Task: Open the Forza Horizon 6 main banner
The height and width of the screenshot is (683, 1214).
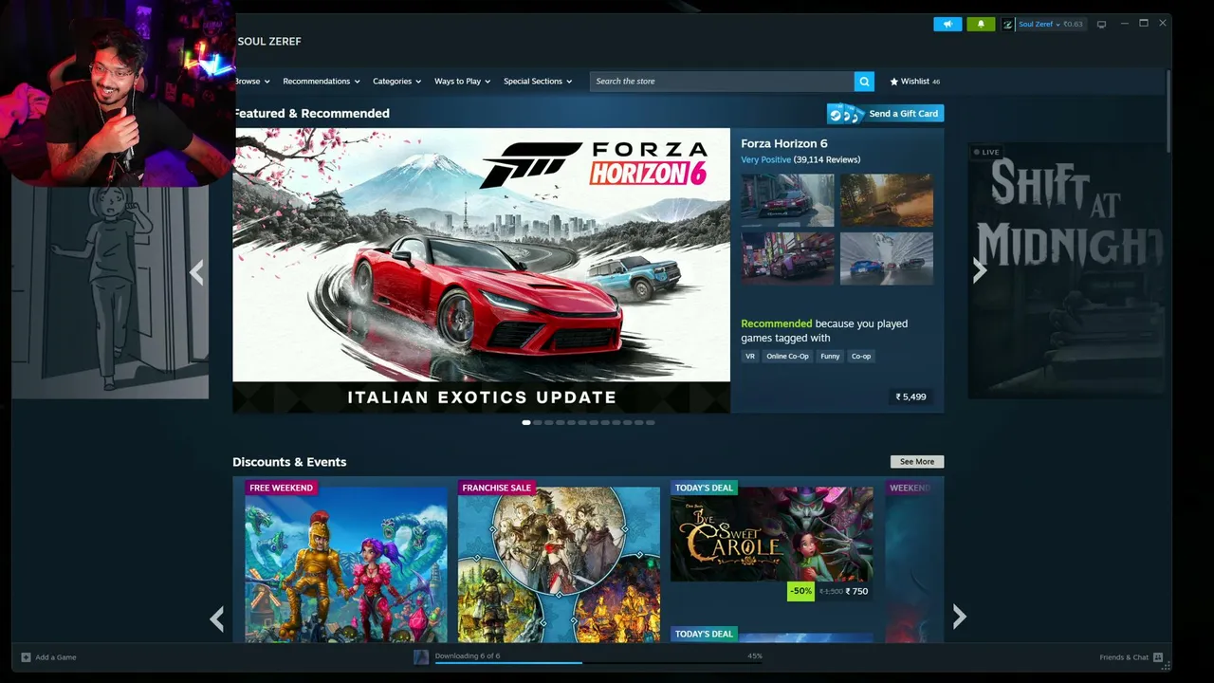Action: [x=482, y=270]
